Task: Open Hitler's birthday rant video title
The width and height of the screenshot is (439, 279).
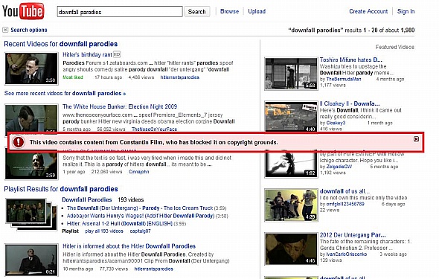Action: coord(87,54)
